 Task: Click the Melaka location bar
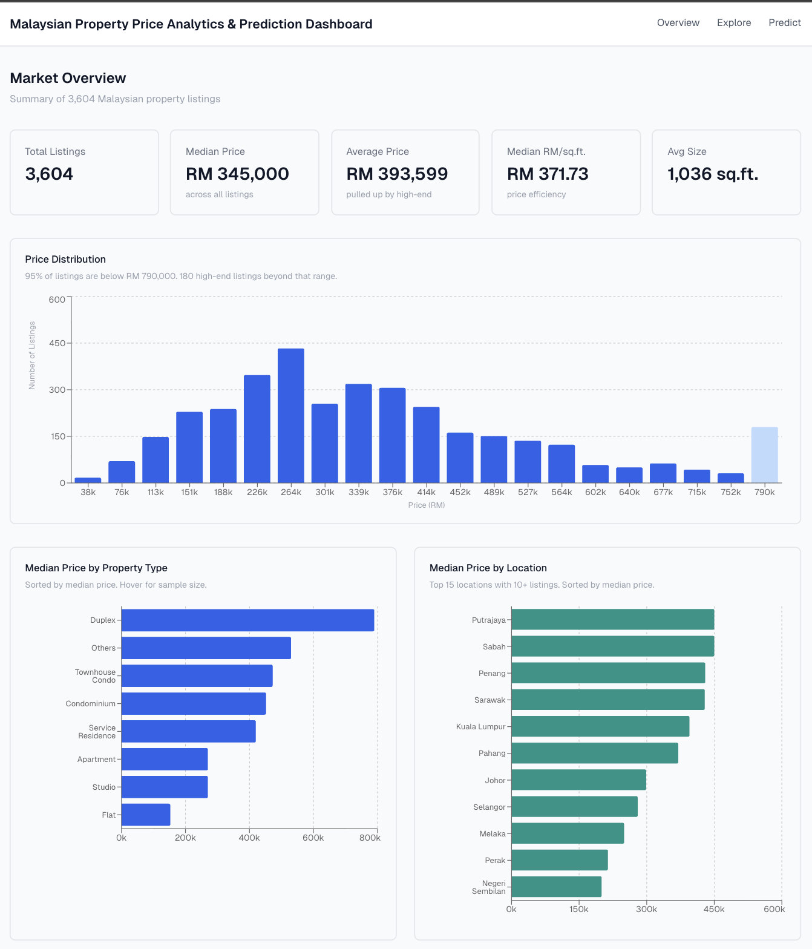(568, 833)
